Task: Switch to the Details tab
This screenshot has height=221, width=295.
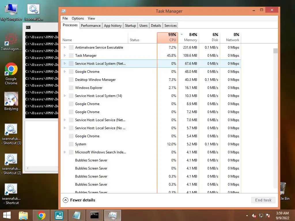Action: [156, 26]
